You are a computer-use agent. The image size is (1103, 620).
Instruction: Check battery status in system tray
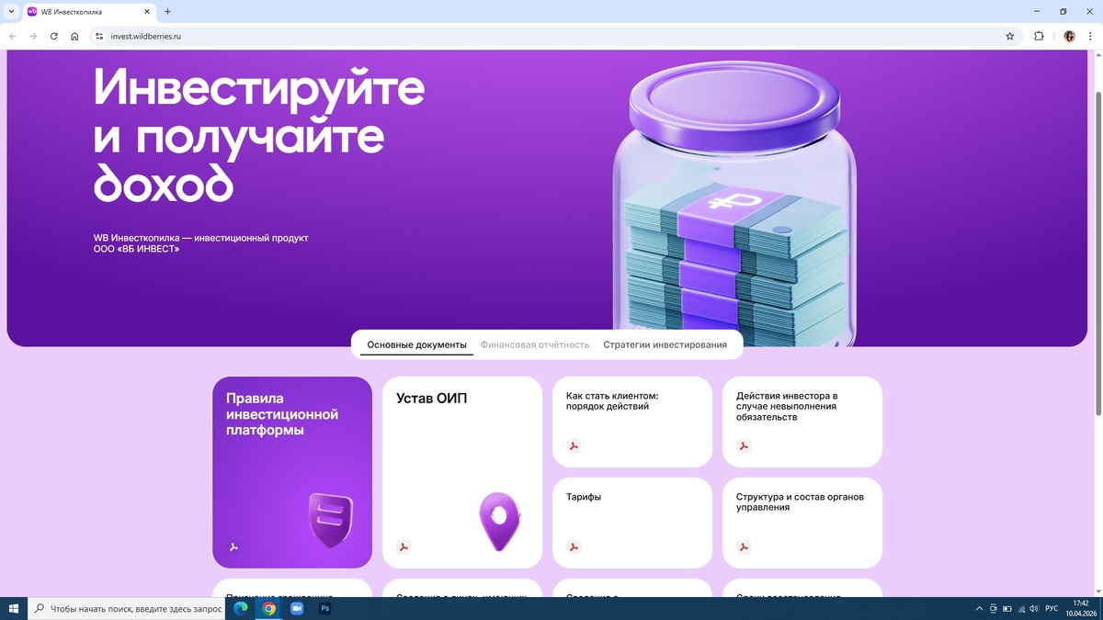(1006, 608)
